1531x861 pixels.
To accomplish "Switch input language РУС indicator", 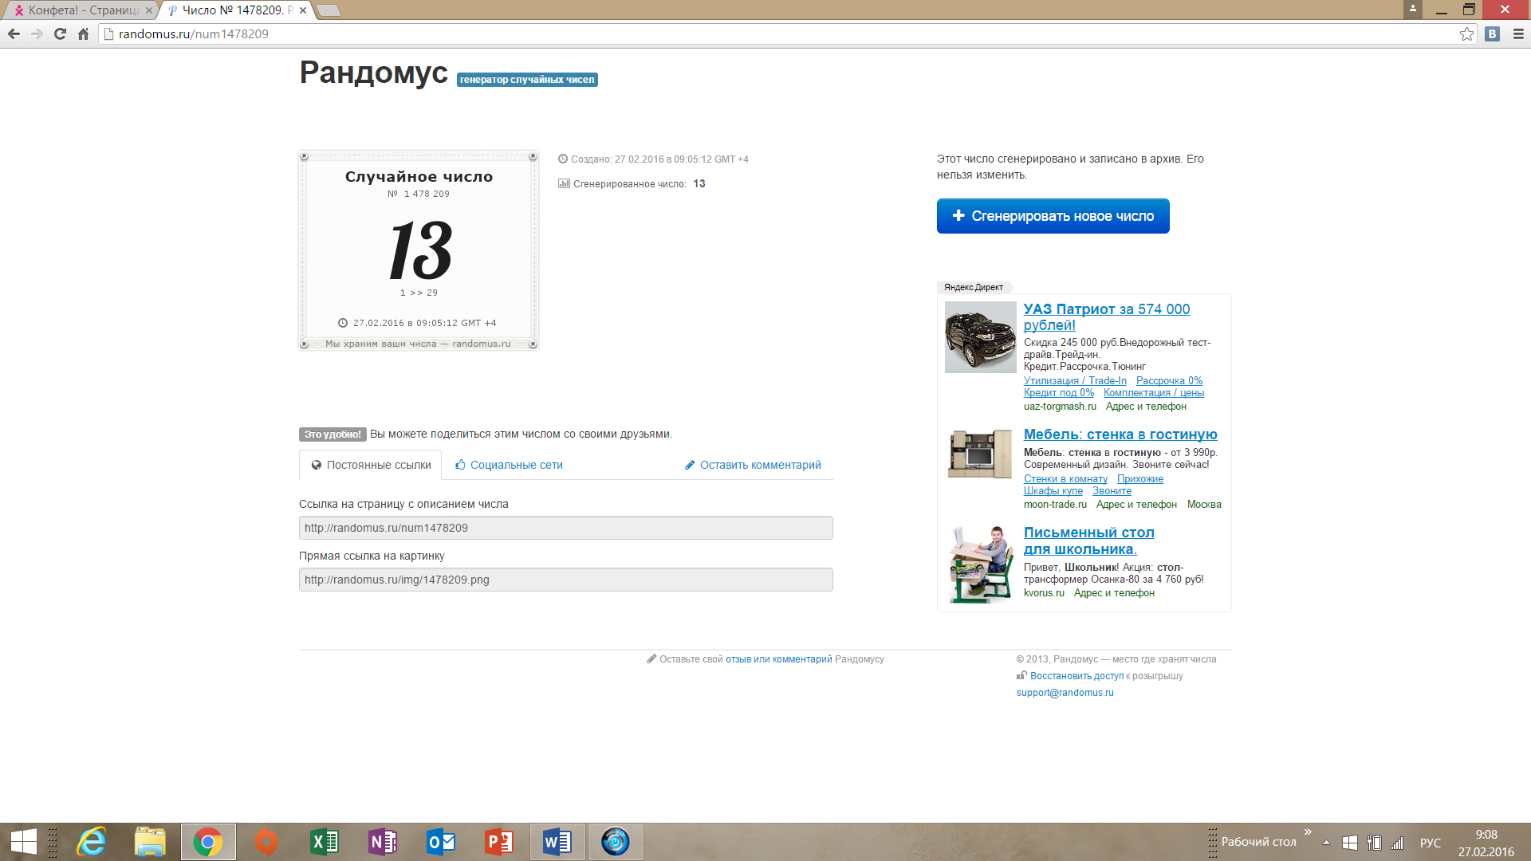I will pos(1431,843).
